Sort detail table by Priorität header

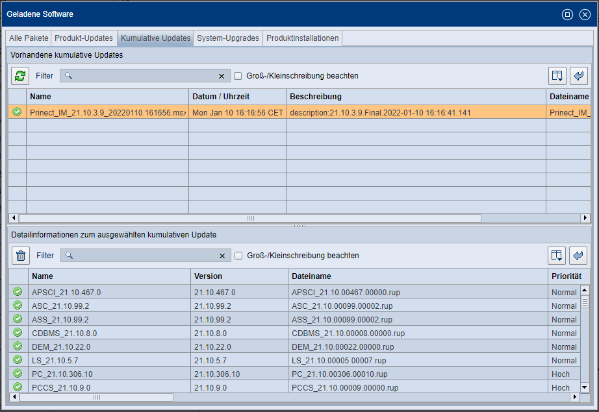(x=569, y=276)
